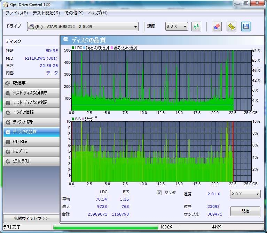This screenshot has height=233, width=267.
Task: Open ドライブ情報 sidebar item
Action: click(31, 112)
